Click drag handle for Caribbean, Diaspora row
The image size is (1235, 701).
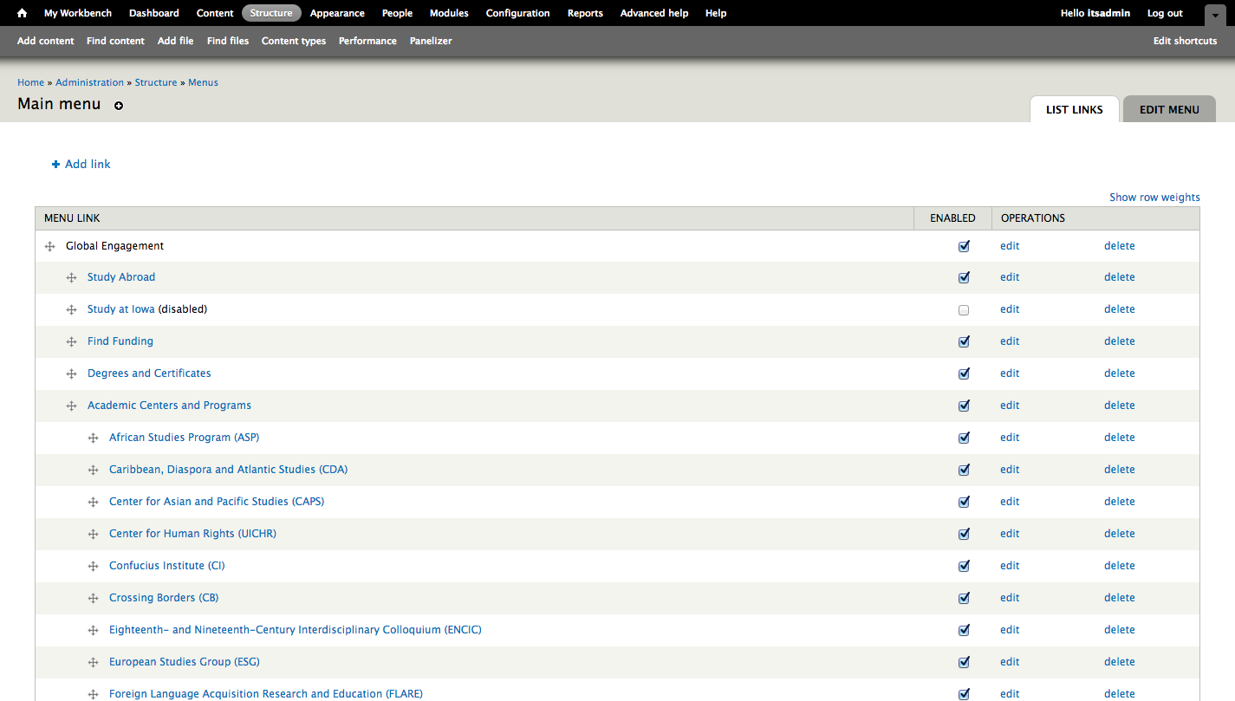93,471
